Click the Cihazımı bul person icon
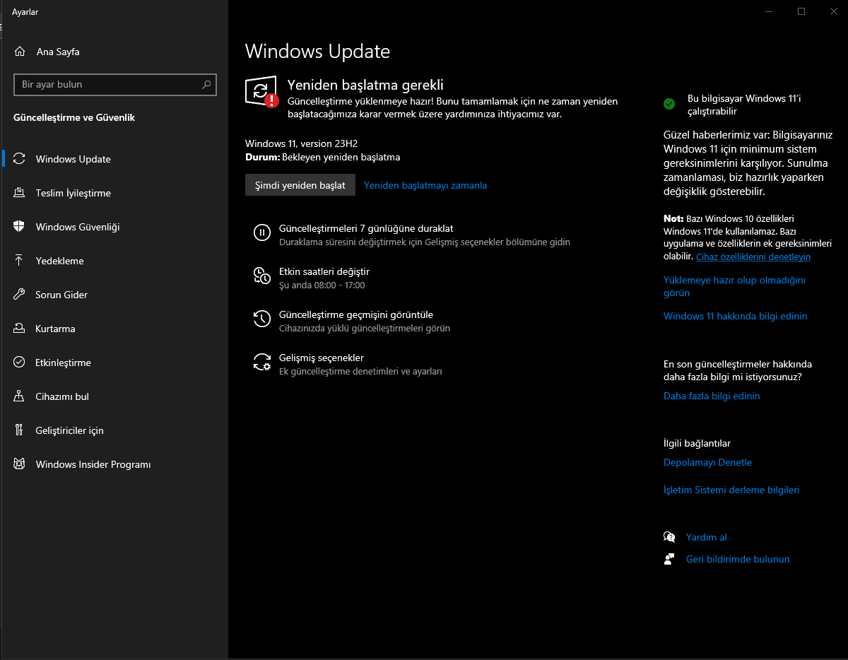848x660 pixels. 20,396
